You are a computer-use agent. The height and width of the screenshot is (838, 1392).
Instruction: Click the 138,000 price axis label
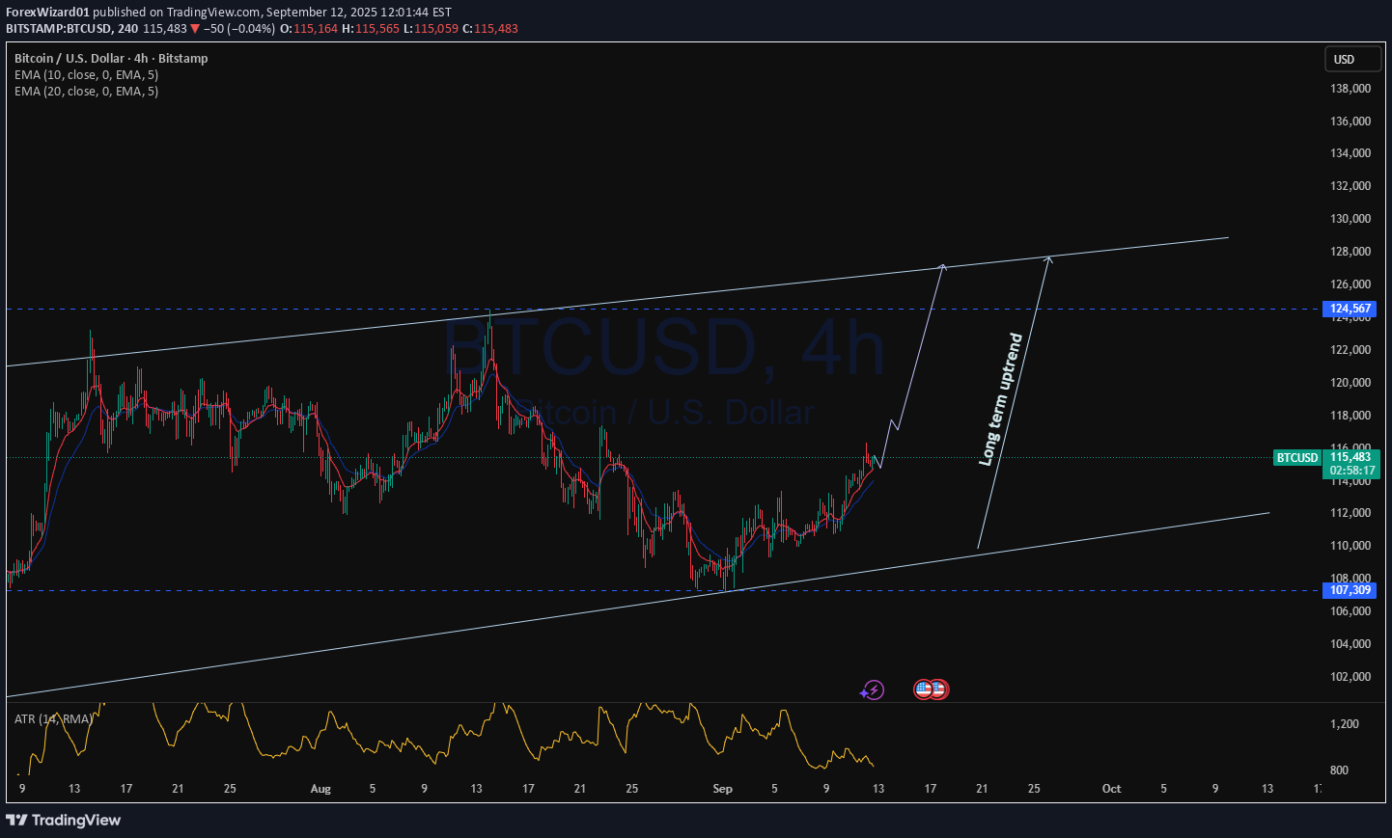1350,88
